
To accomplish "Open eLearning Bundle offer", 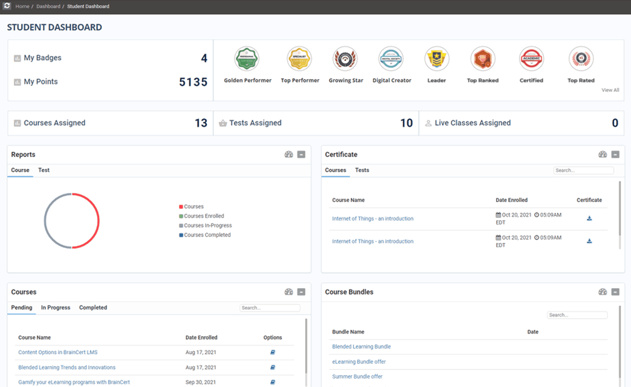I will (359, 361).
